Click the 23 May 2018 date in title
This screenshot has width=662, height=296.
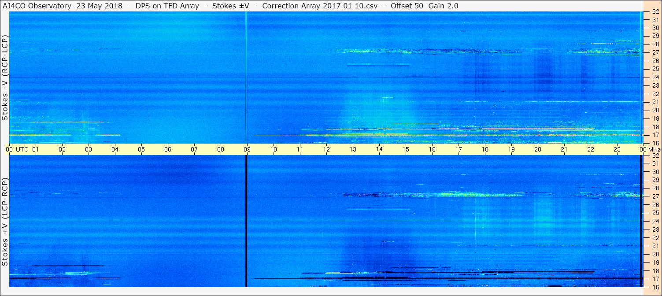98,6
